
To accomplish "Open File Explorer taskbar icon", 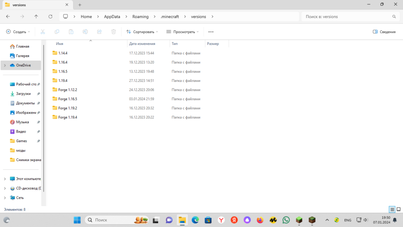I will tap(182, 220).
